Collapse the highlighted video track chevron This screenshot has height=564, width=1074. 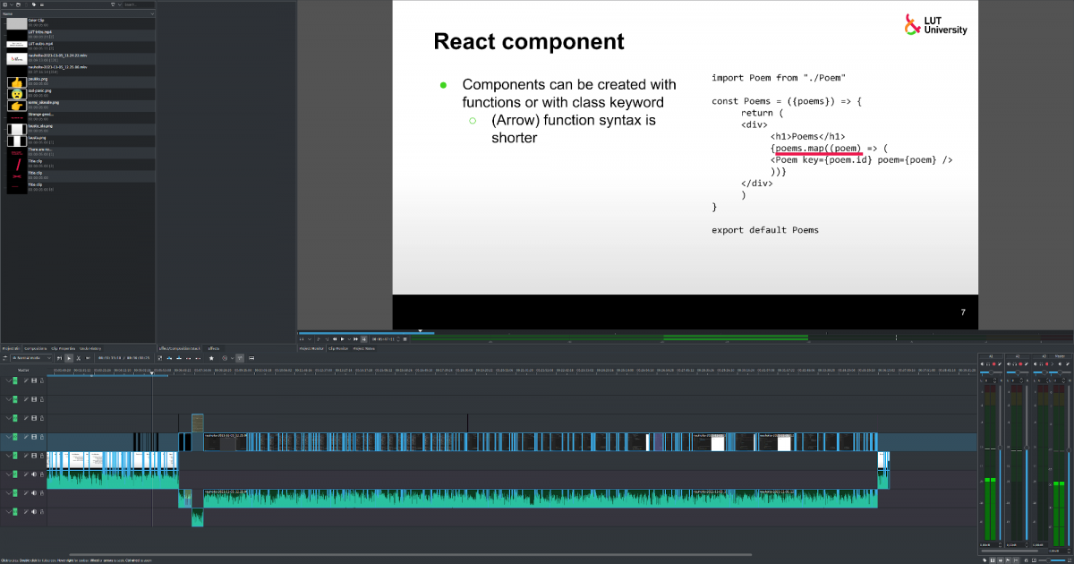[x=8, y=437]
